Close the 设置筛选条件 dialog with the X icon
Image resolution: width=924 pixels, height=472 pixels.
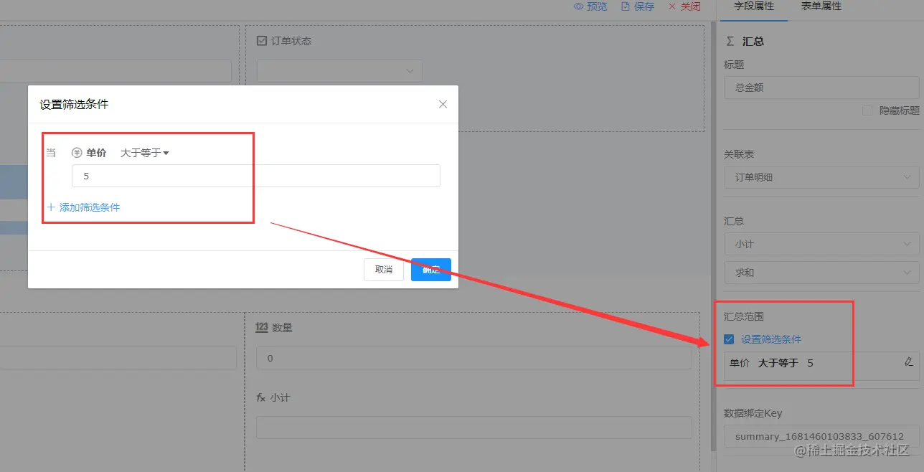point(443,104)
